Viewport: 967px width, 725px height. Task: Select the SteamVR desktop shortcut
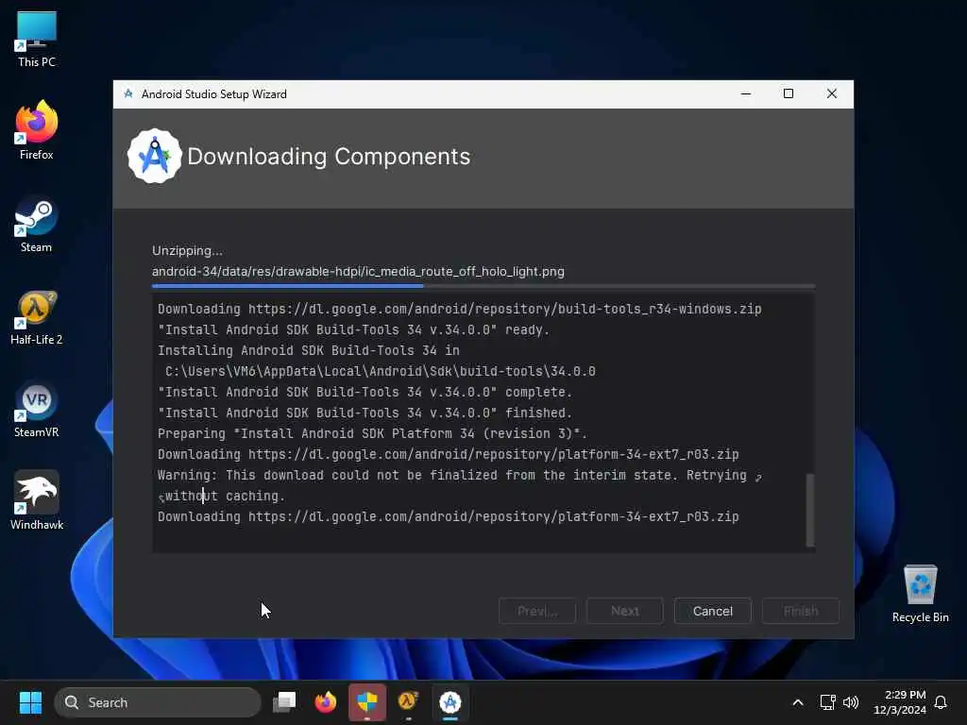point(37,410)
